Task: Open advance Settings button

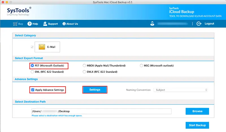Action: pyautogui.click(x=95, y=90)
